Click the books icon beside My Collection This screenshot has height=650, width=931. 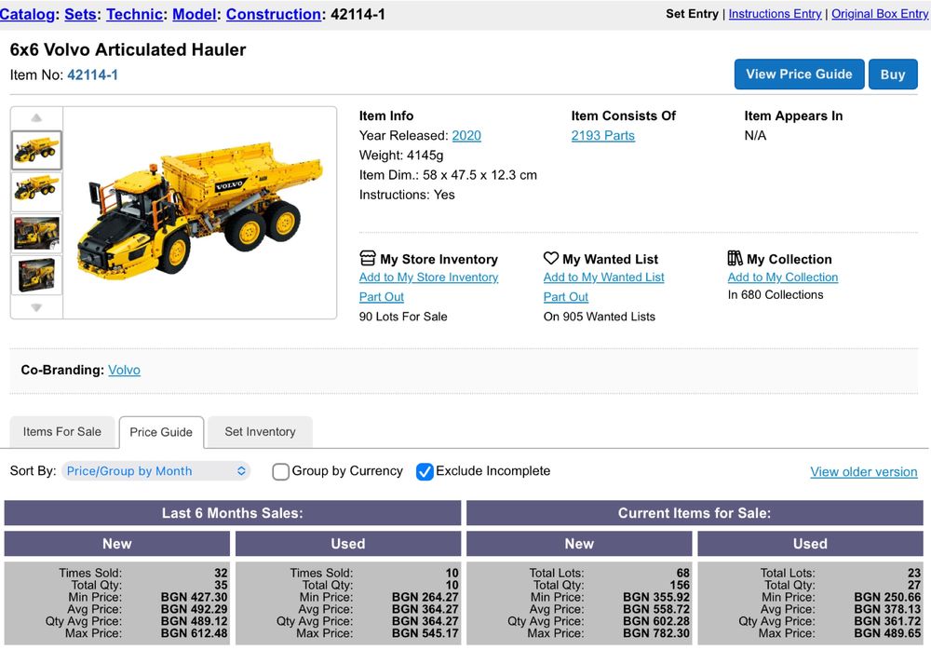point(735,258)
